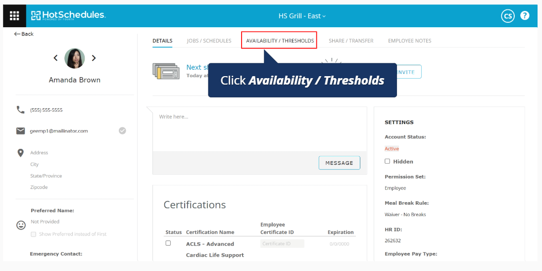Click the Invite button
The height and width of the screenshot is (271, 542).
(x=406, y=72)
